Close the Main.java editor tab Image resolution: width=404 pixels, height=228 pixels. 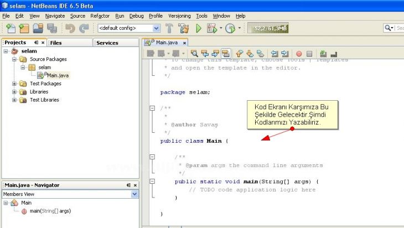(184, 43)
